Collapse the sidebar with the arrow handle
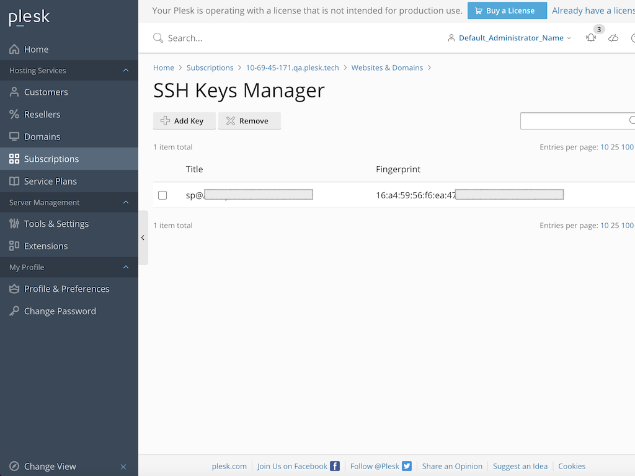Viewport: 635px width, 476px height. (x=143, y=237)
